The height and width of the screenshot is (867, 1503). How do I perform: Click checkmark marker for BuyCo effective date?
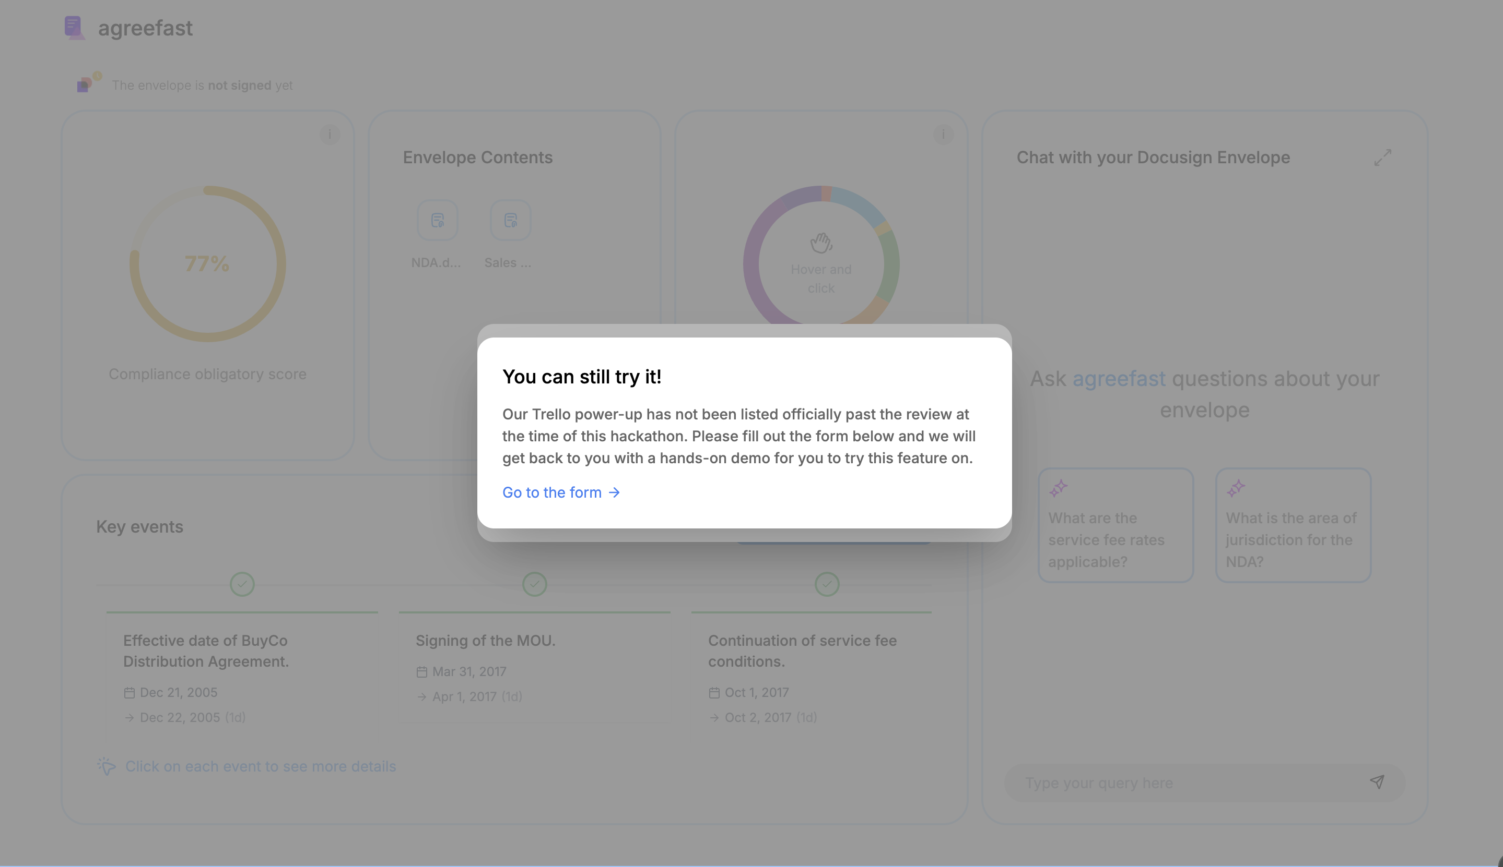tap(242, 584)
